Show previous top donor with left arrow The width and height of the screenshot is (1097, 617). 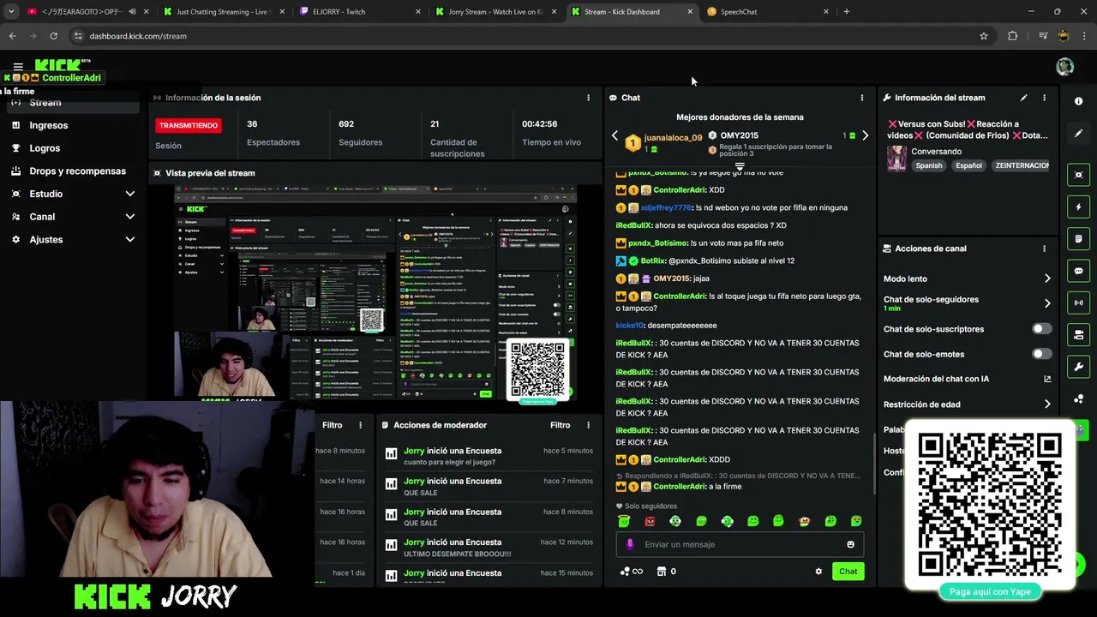click(x=614, y=135)
